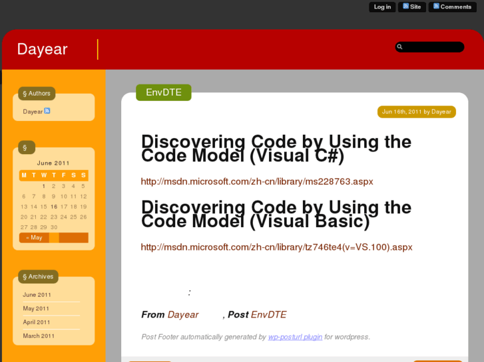Focus the search input field
Image resolution: width=484 pixels, height=362 pixels.
[x=429, y=47]
